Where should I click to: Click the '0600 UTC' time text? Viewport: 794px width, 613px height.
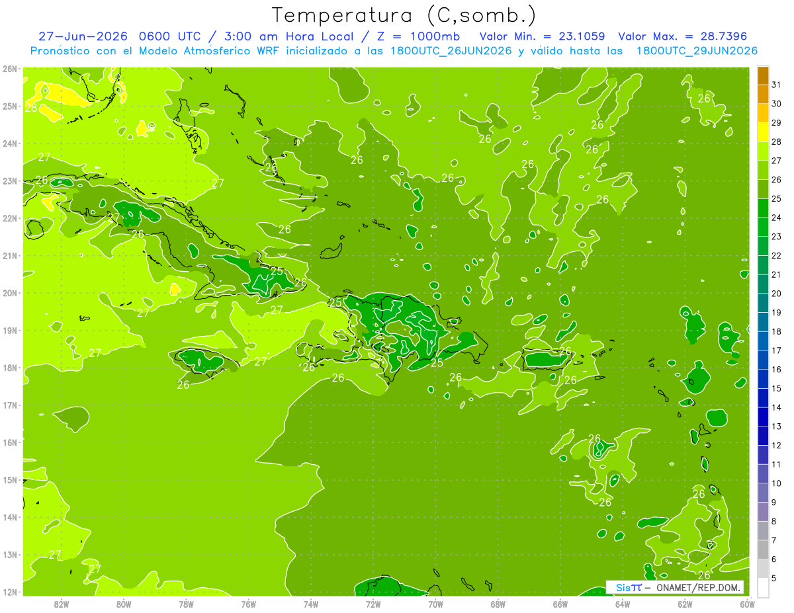pyautogui.click(x=169, y=36)
